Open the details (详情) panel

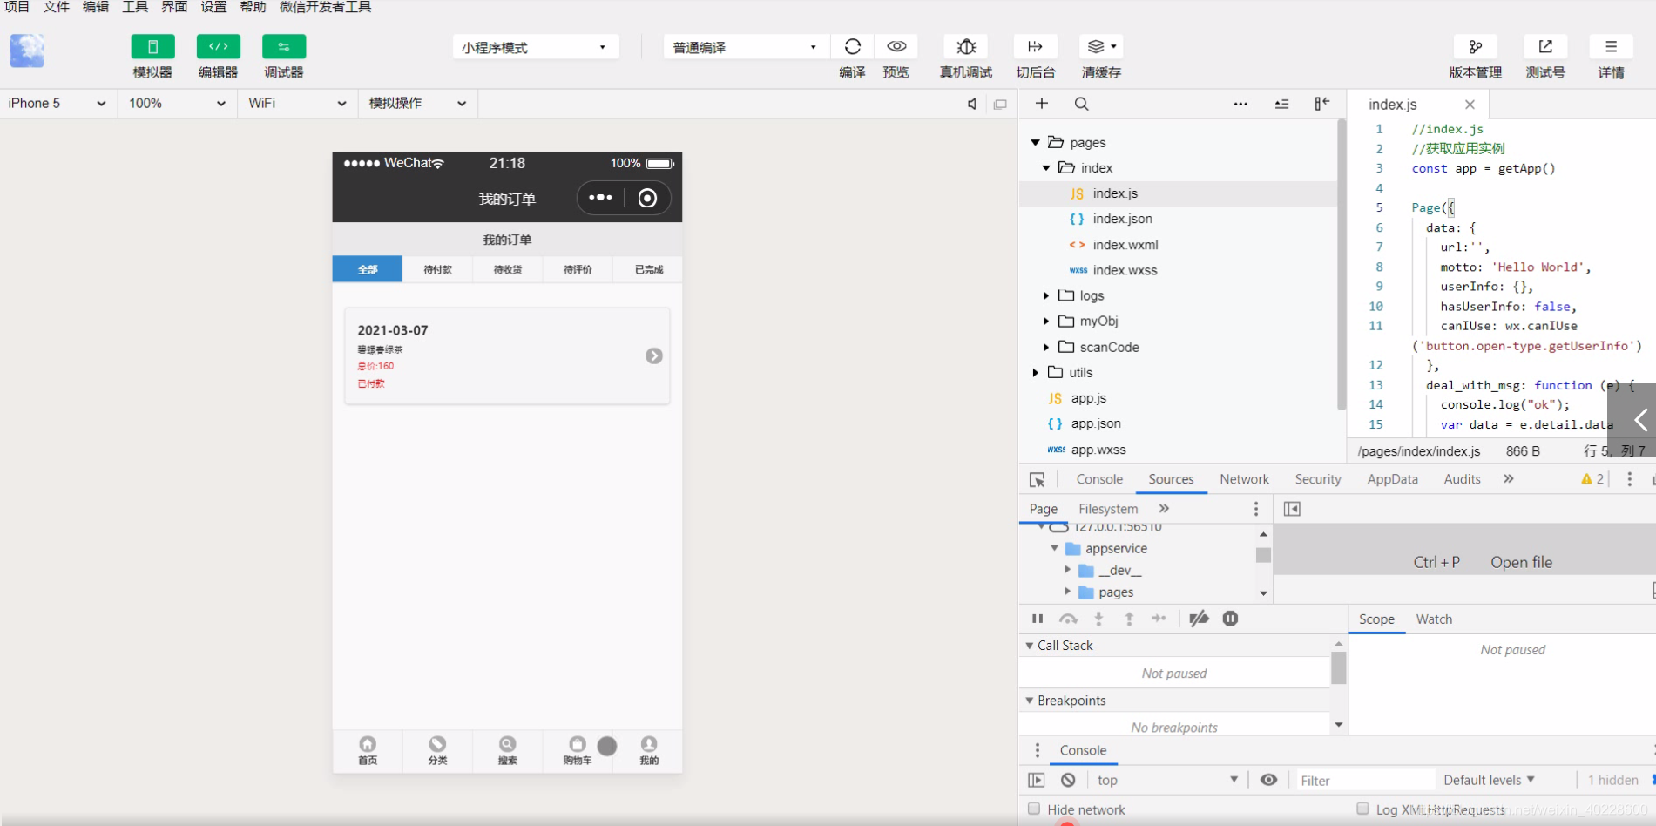click(1611, 47)
